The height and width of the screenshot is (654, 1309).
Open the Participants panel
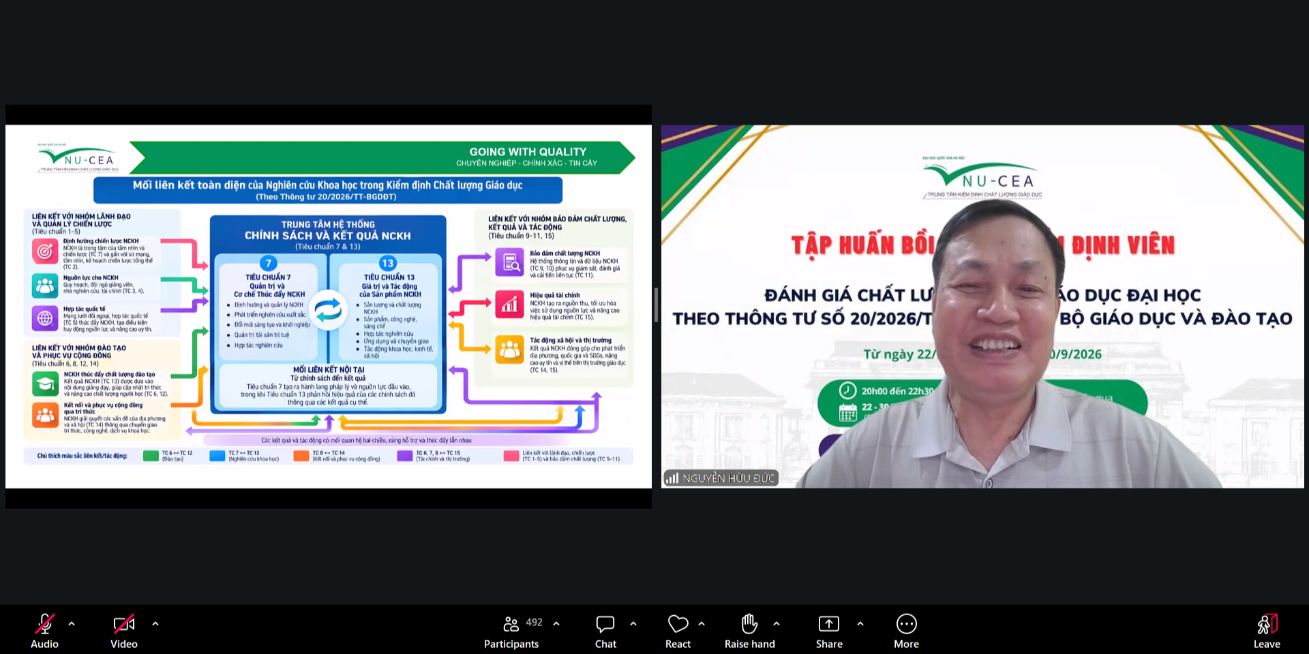511,632
